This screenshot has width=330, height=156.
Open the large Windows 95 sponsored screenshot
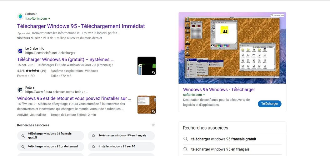tap(232, 48)
